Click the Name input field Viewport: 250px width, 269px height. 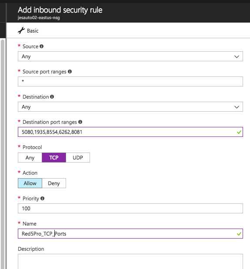pos(130,234)
